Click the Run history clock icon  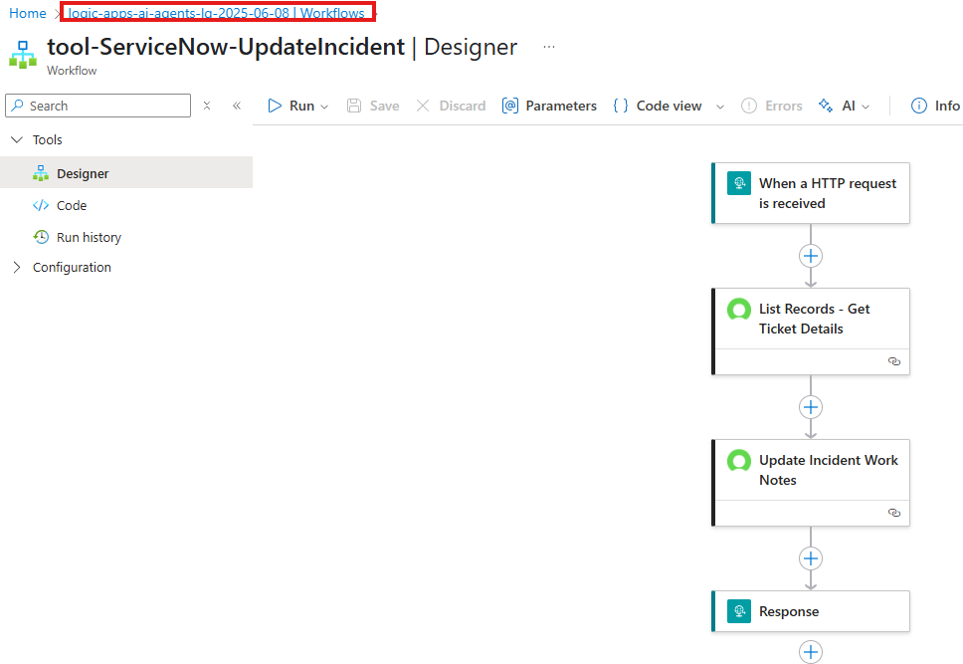[41, 237]
